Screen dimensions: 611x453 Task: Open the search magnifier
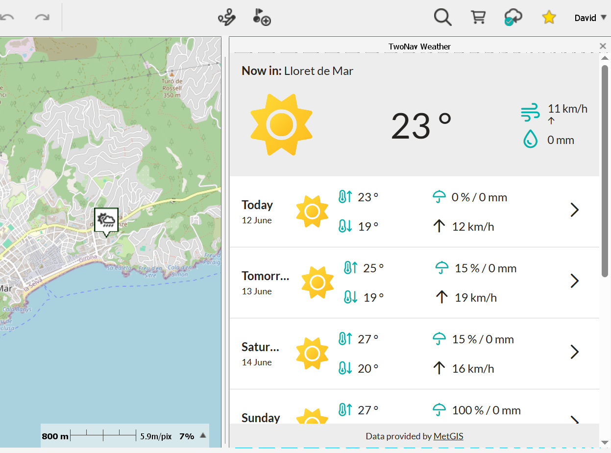click(x=442, y=18)
